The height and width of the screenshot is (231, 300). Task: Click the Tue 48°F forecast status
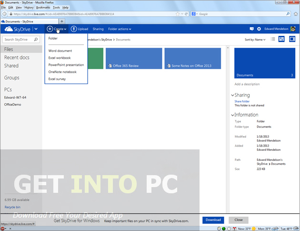pyautogui.click(x=290, y=229)
